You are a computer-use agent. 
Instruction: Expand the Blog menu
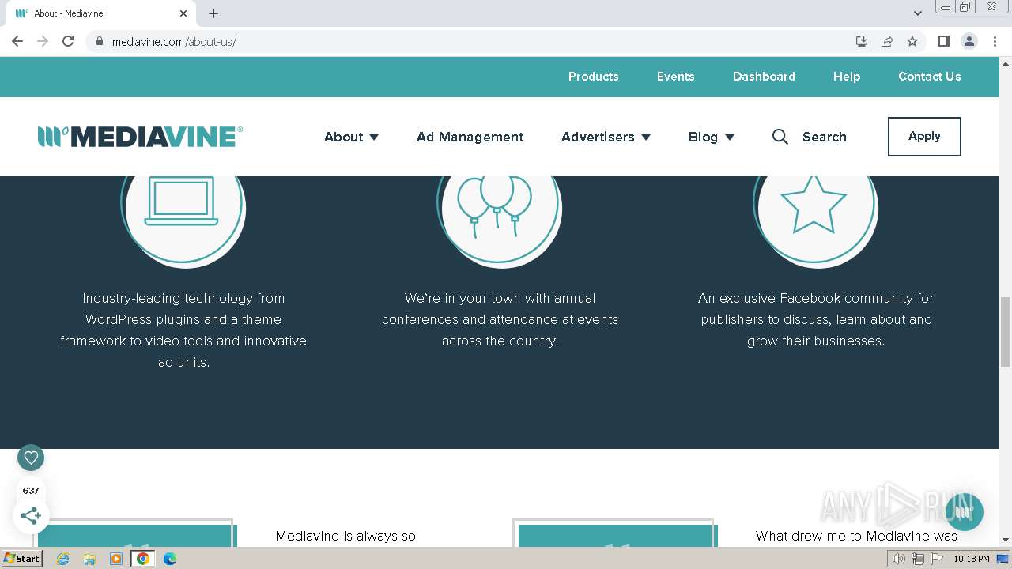point(711,137)
